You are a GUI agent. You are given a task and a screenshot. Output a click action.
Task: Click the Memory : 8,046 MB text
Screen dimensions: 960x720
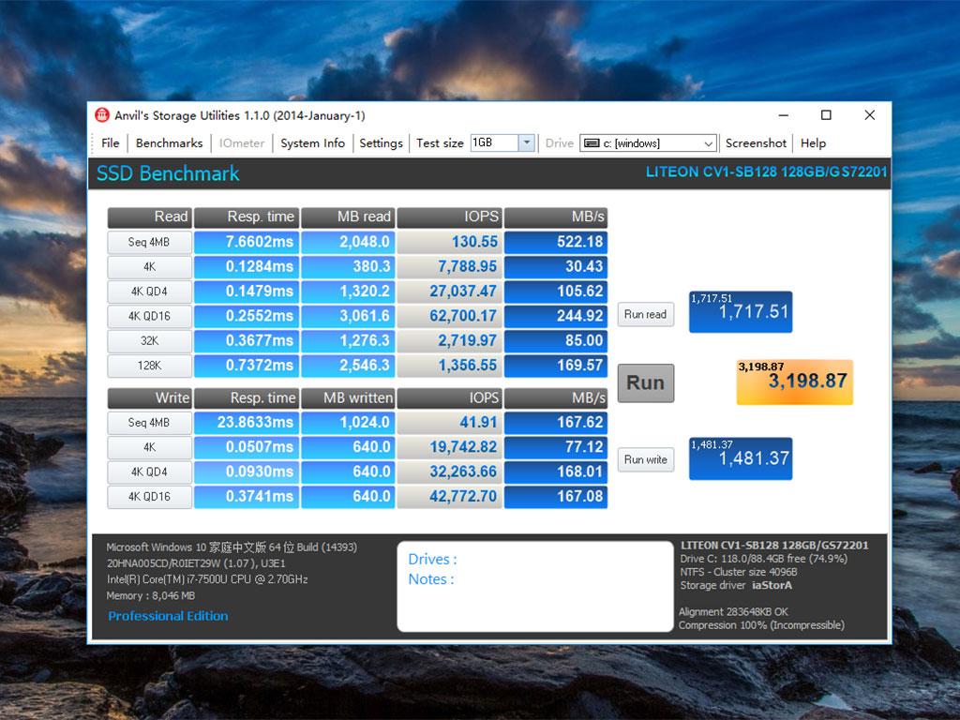[151, 595]
